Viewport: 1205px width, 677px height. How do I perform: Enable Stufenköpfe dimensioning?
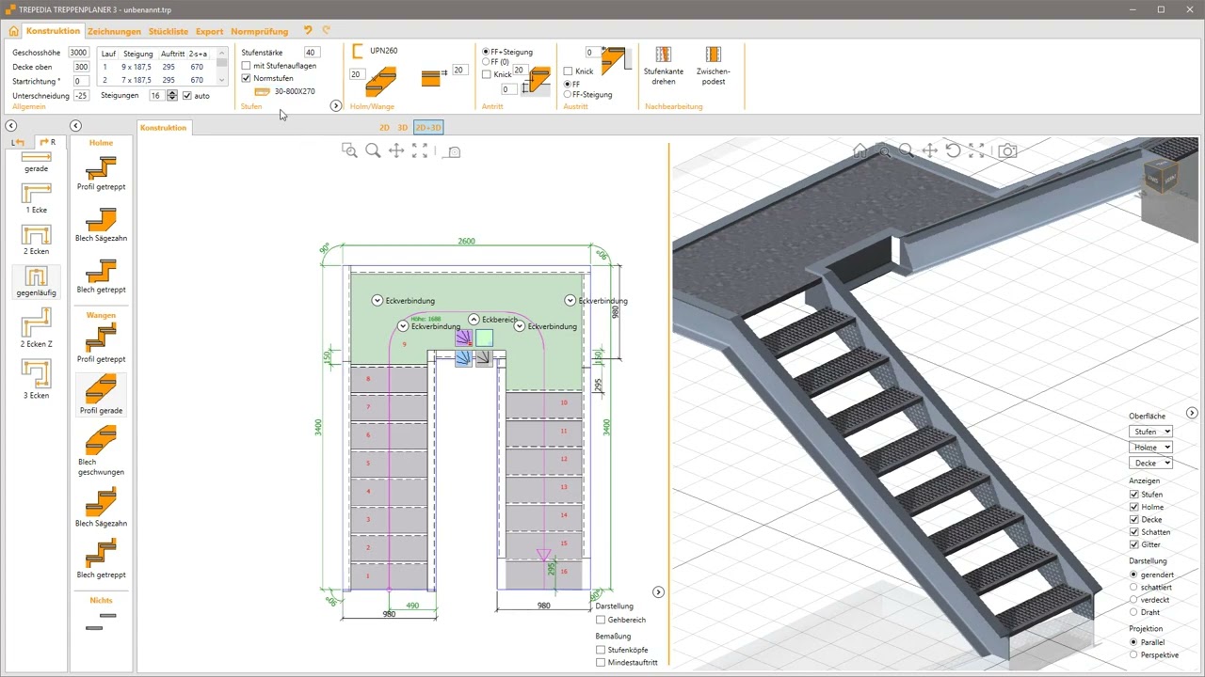[601, 650]
